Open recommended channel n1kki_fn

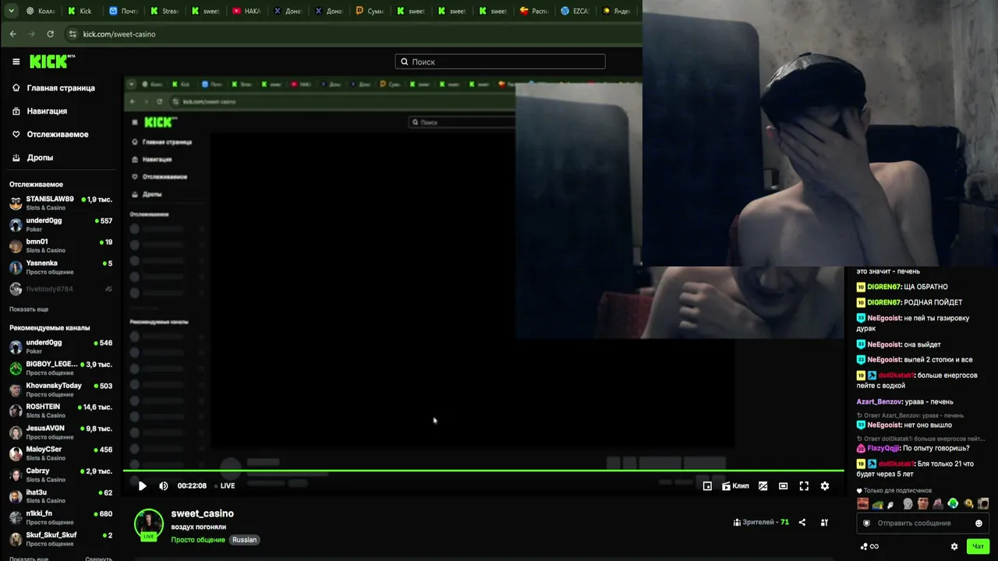(x=61, y=517)
